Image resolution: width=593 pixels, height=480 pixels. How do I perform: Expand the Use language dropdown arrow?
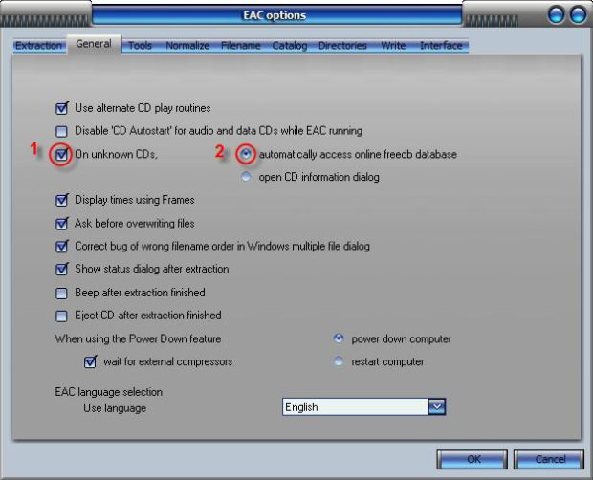[437, 407]
